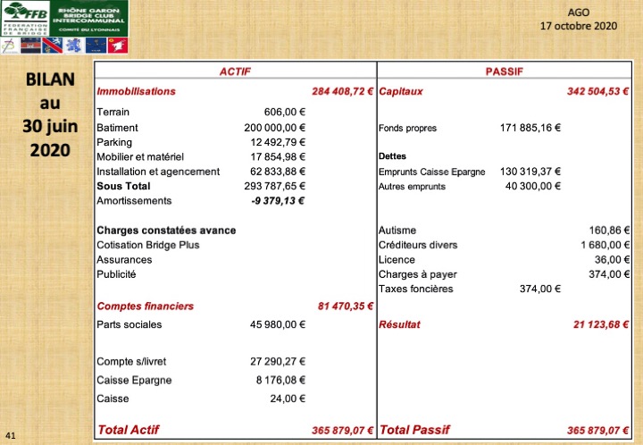Click the Assurances row label
Image resolution: width=643 pixels, height=445 pixels.
tap(124, 260)
